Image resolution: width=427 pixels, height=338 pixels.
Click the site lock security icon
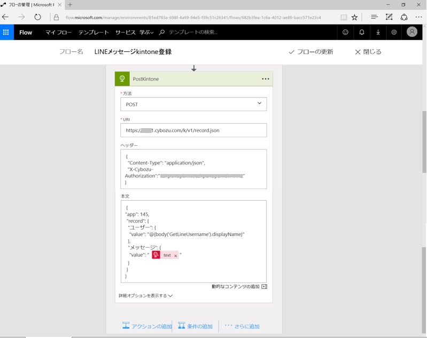click(x=56, y=18)
